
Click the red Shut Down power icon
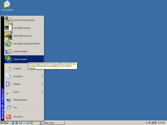click(x=8, y=117)
